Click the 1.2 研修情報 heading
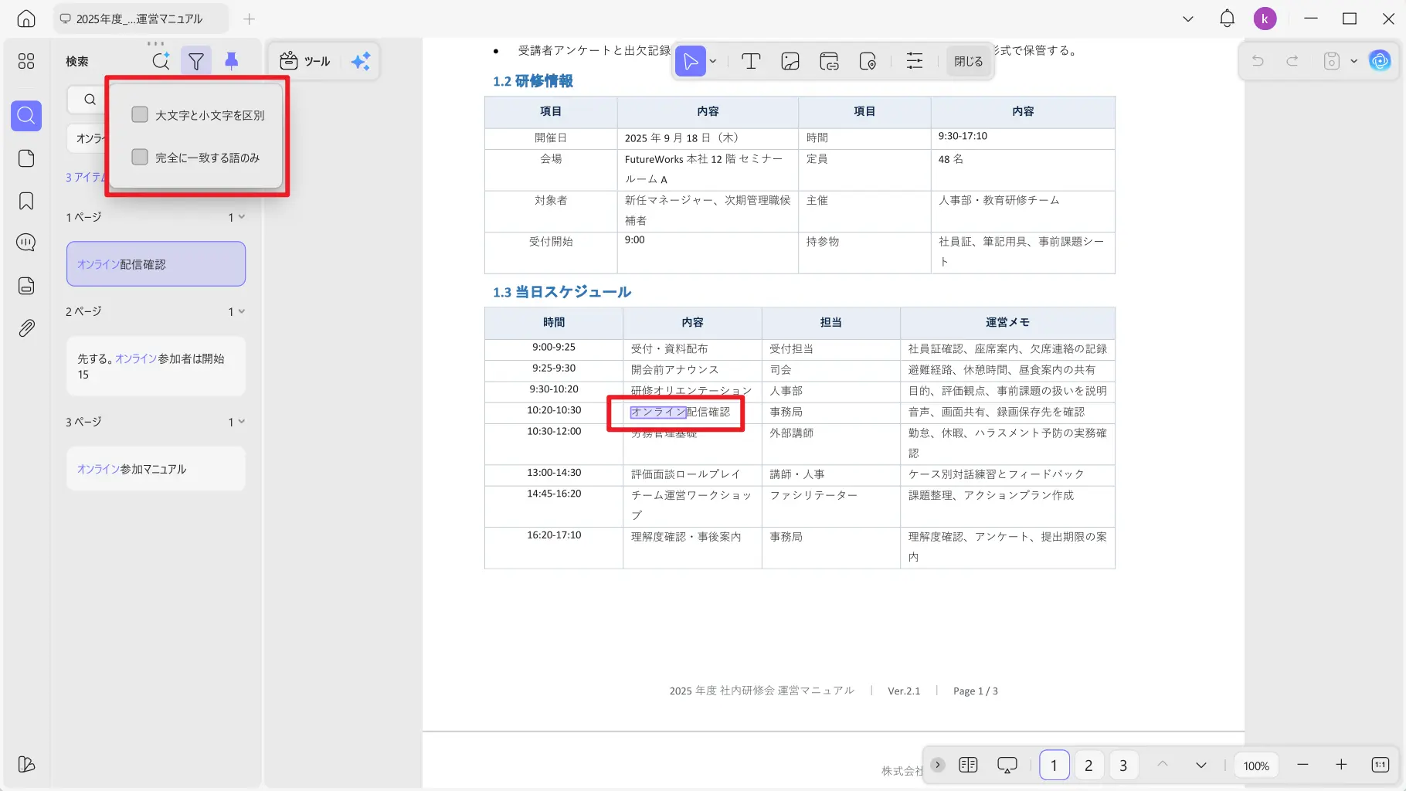The height and width of the screenshot is (791, 1406). 533,81
